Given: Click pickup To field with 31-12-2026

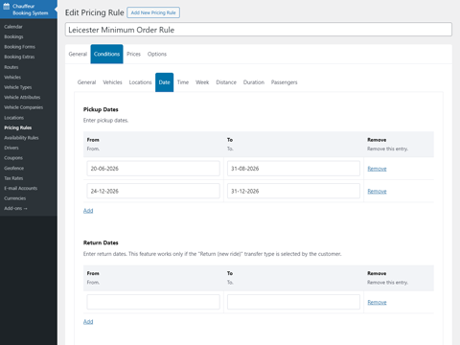Looking at the screenshot, I should 293,191.
